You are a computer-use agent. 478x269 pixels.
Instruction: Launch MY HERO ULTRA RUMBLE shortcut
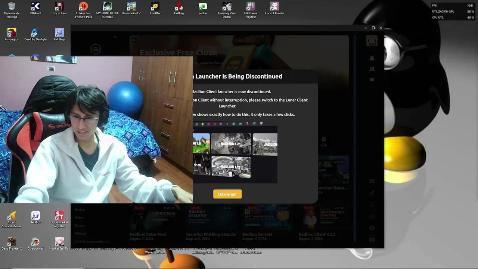[107, 10]
